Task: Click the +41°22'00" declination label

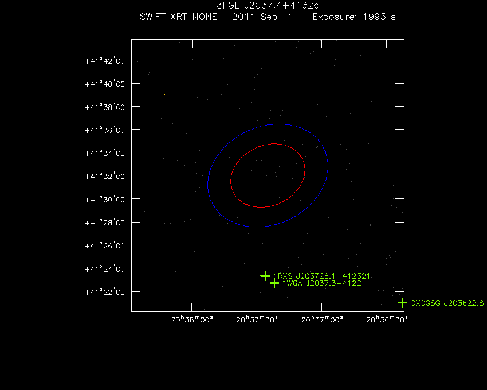Action: (107, 292)
